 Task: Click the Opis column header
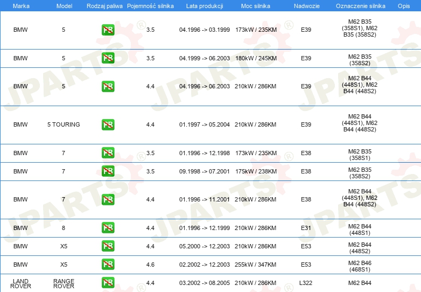(404, 6)
